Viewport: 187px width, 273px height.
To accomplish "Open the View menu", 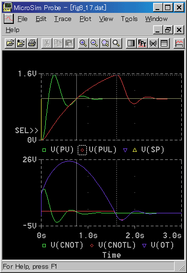I will 106,19.
